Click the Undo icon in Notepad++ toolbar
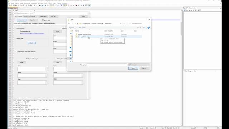The width and height of the screenshot is (229, 129). point(34,5)
